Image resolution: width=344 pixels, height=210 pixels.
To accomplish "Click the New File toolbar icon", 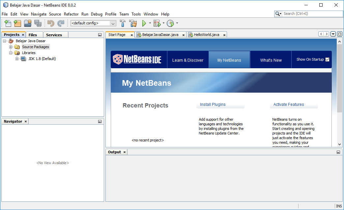I will [x=7, y=23].
